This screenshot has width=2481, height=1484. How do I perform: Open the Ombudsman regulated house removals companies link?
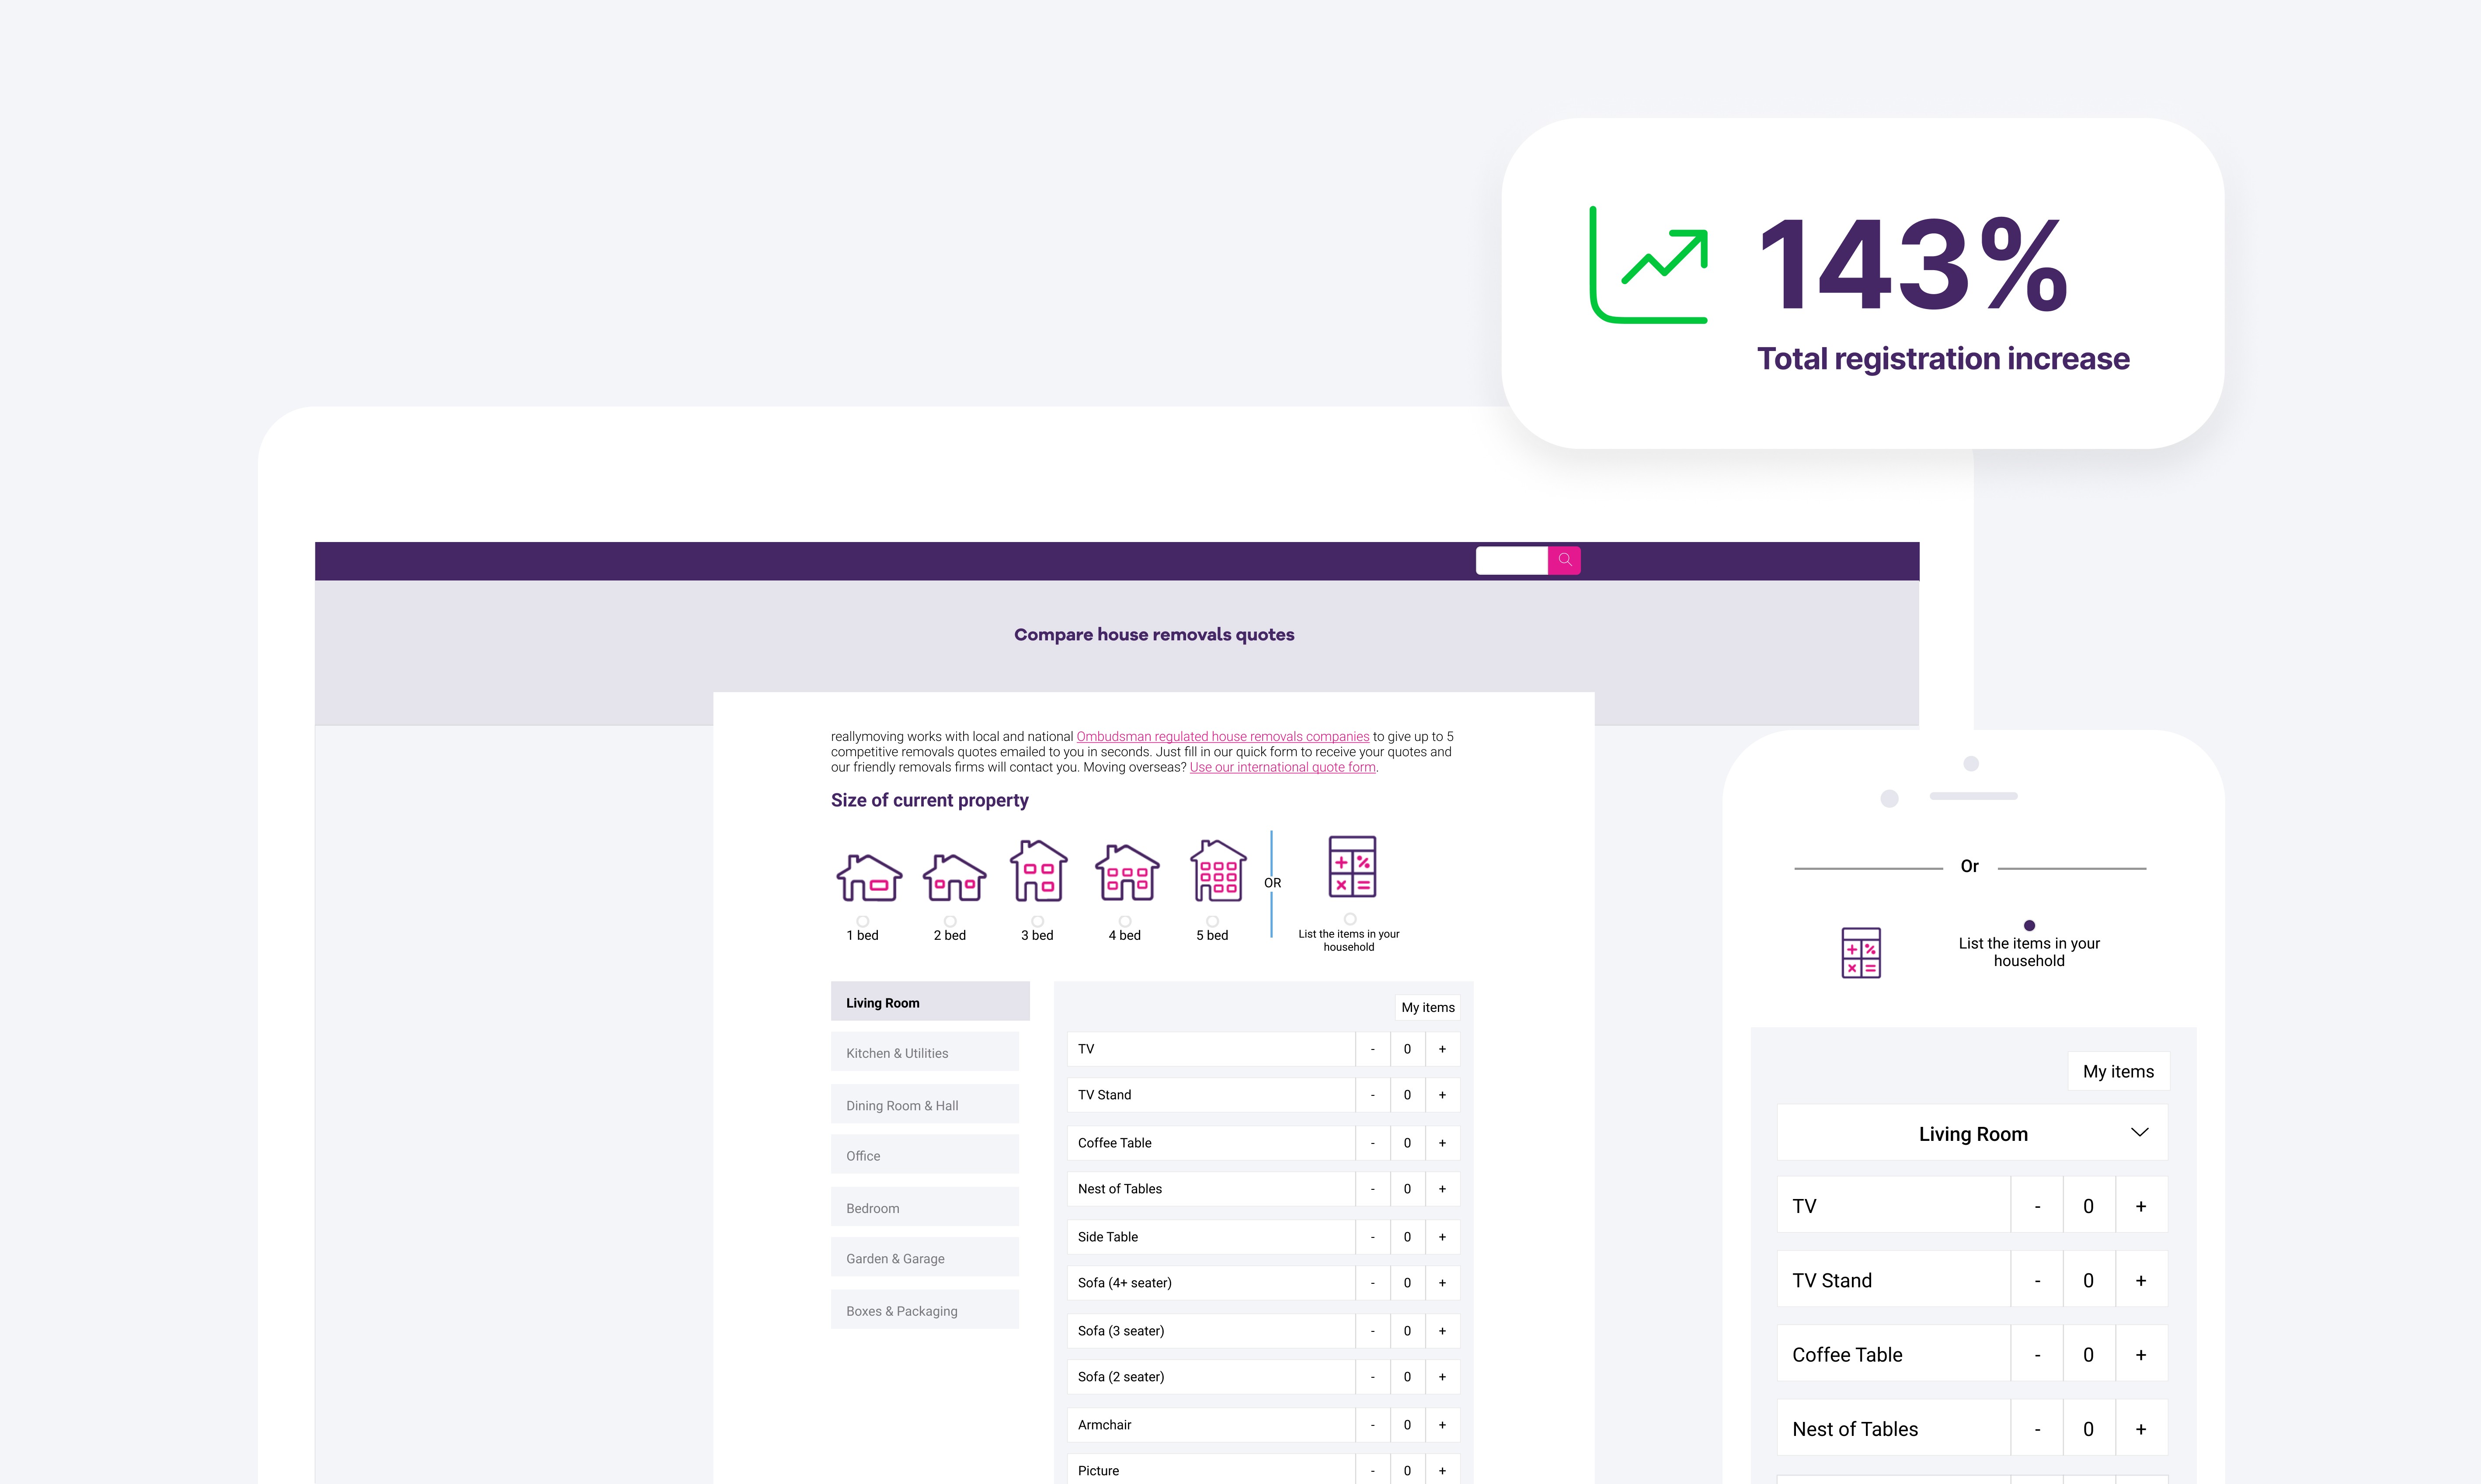[1223, 736]
